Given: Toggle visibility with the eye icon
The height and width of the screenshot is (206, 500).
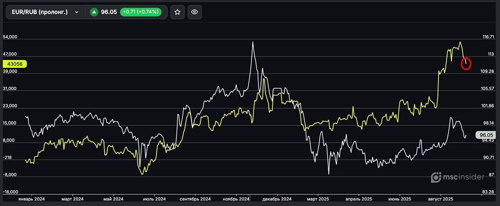Looking at the screenshot, I should (x=194, y=12).
